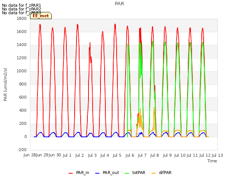The width and height of the screenshot is (240, 180).
Task: Click the 1200 y-axis tick label
Action: 22,58
